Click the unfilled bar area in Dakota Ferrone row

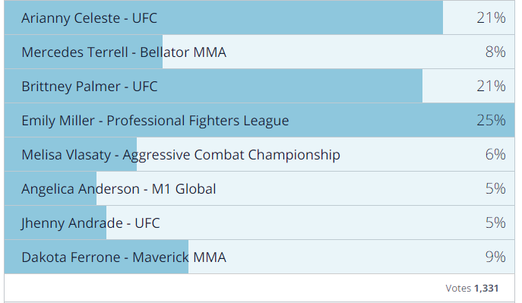[x=352, y=257]
